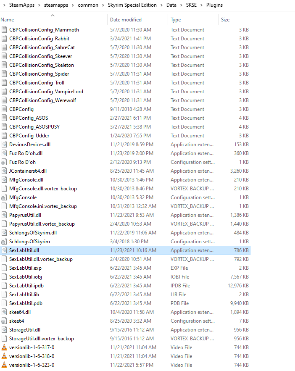Select the SexLabUtil.ipdb file name
Screen dimensions: 295x371
pos(26,286)
